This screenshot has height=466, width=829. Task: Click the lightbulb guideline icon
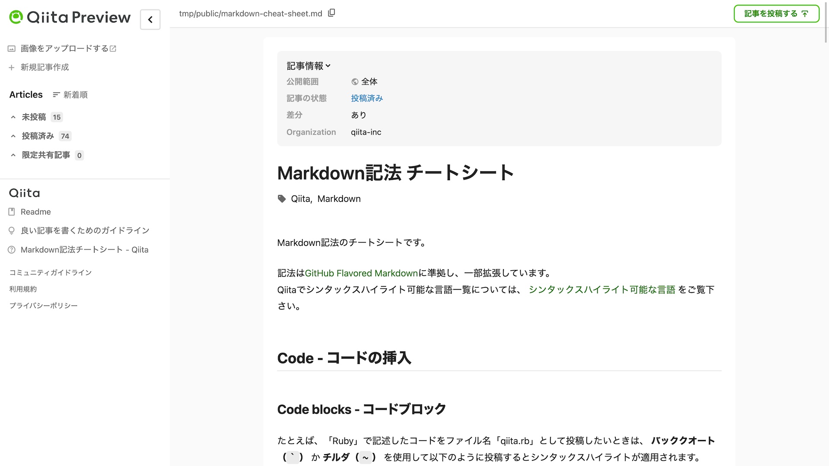click(12, 231)
